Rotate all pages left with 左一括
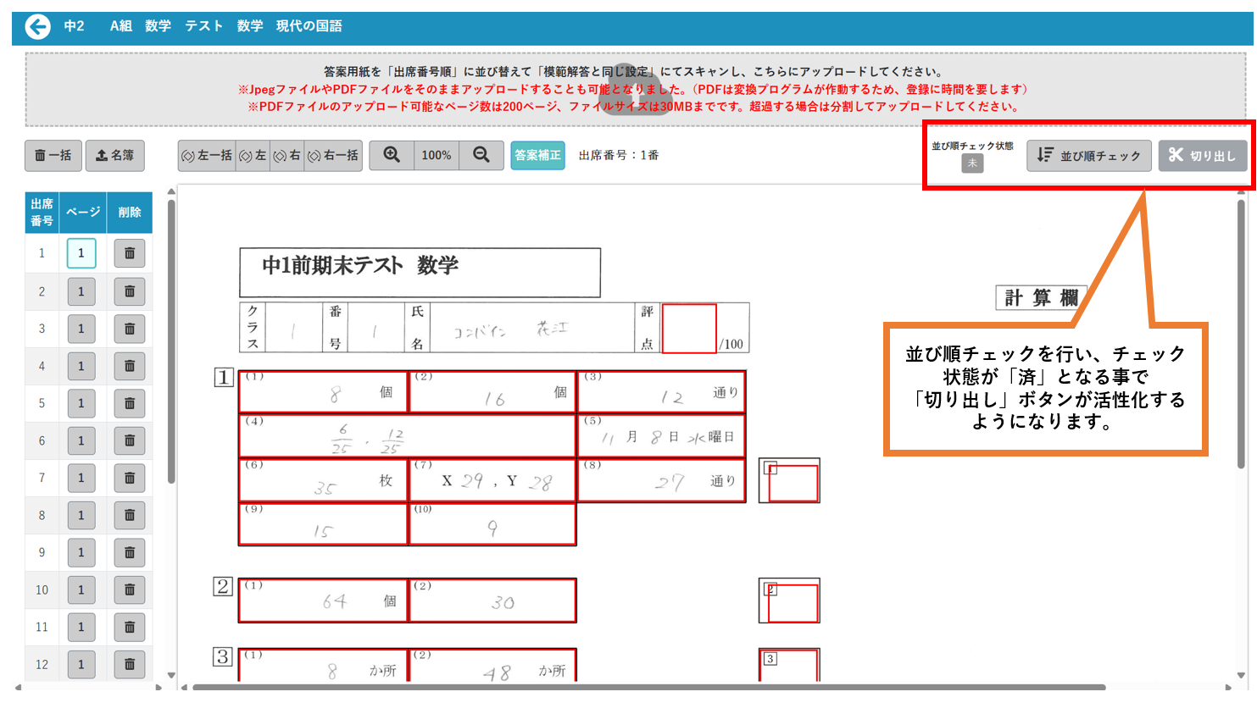This screenshot has height=714, width=1257. coord(207,156)
